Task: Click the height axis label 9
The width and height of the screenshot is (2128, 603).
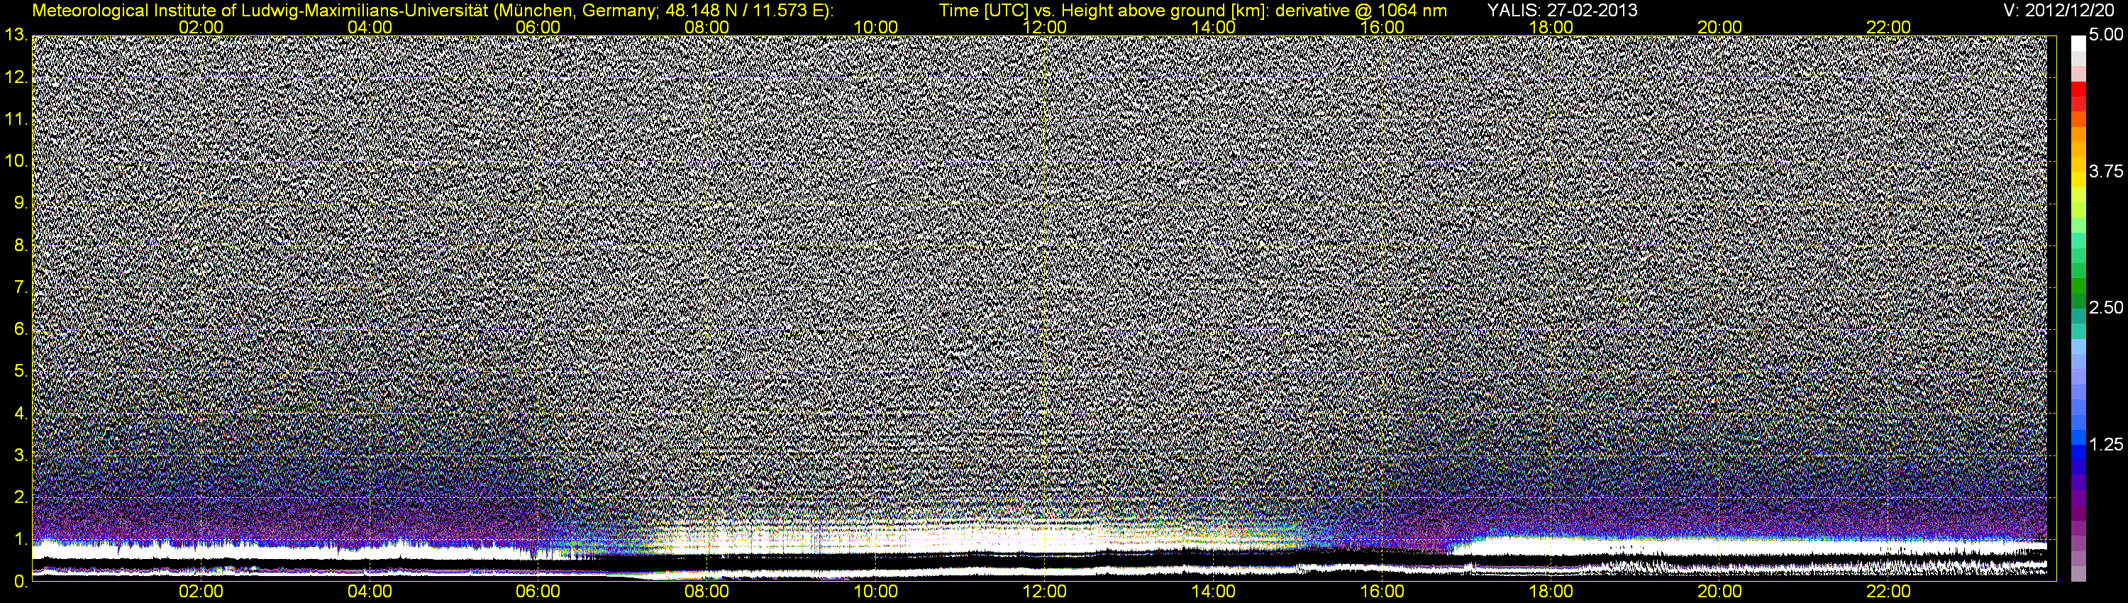Action: pyautogui.click(x=20, y=203)
